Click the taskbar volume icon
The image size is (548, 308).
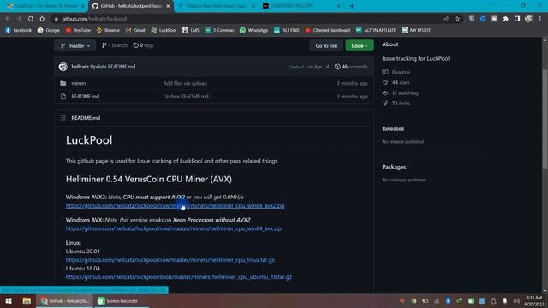[516, 301]
